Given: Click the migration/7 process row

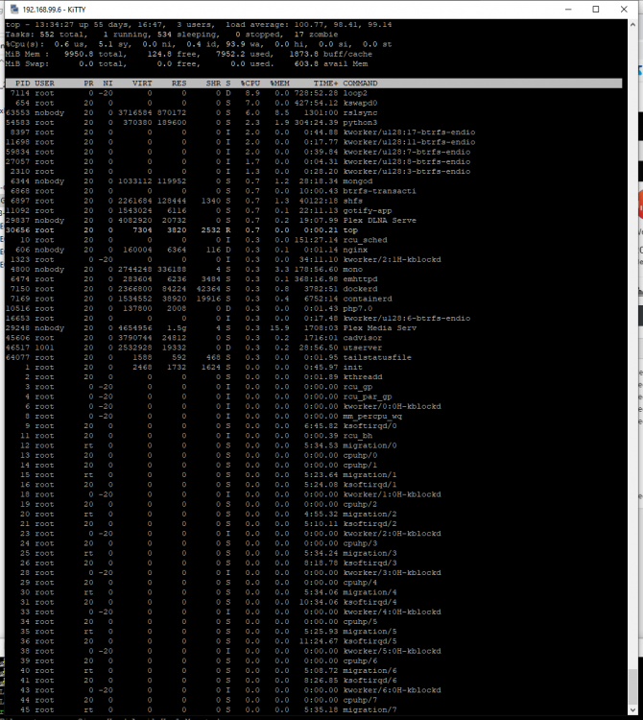Looking at the screenshot, I should point(314,709).
